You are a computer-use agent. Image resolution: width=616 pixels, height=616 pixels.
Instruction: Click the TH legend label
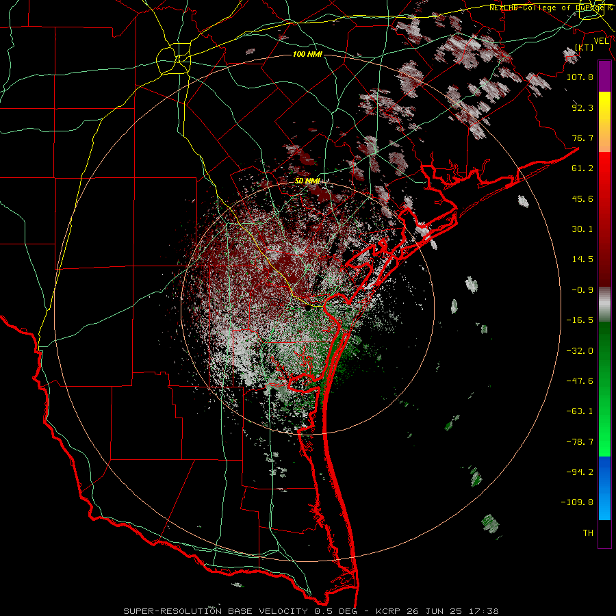pyautogui.click(x=588, y=533)
